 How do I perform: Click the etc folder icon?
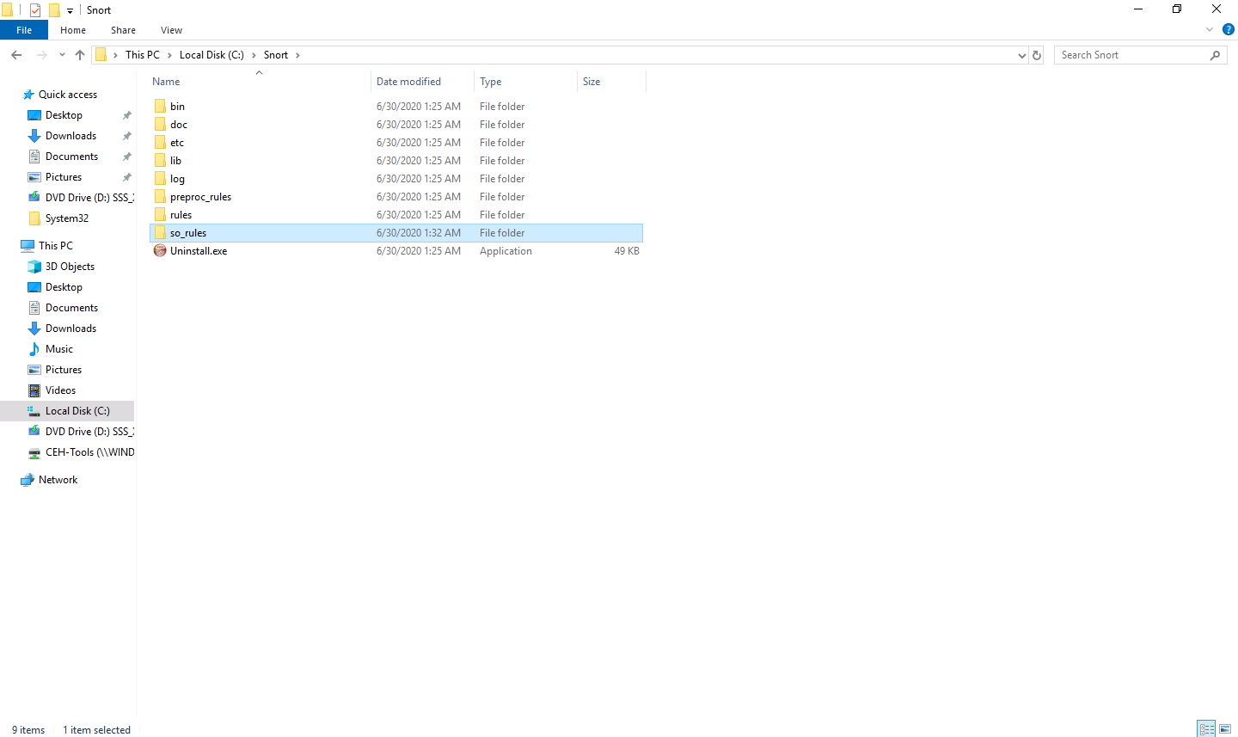pyautogui.click(x=160, y=143)
